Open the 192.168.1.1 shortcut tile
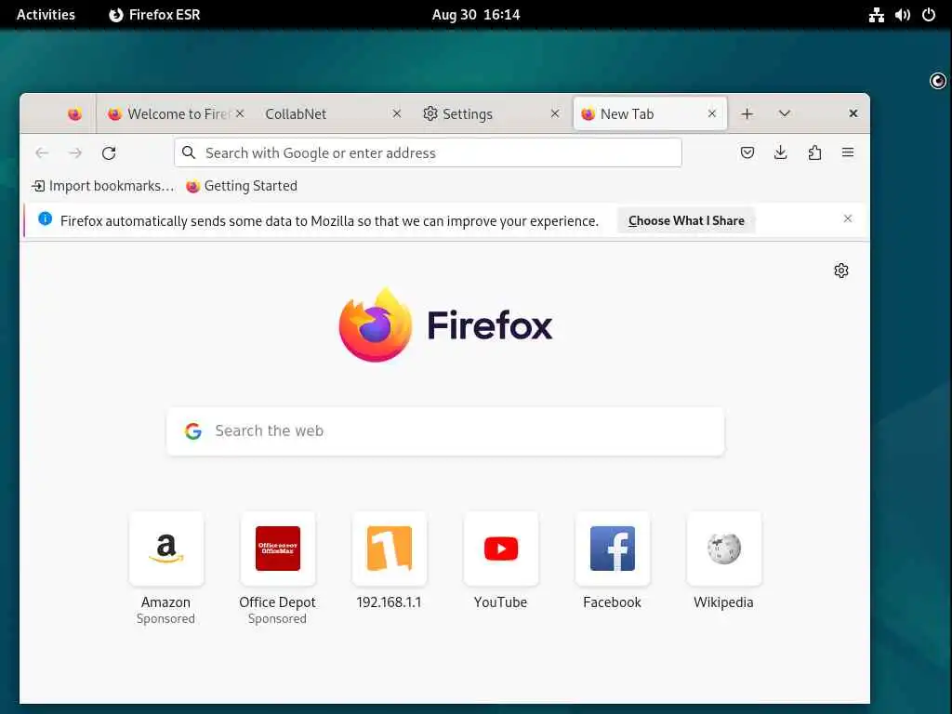This screenshot has width=952, height=714. point(390,549)
